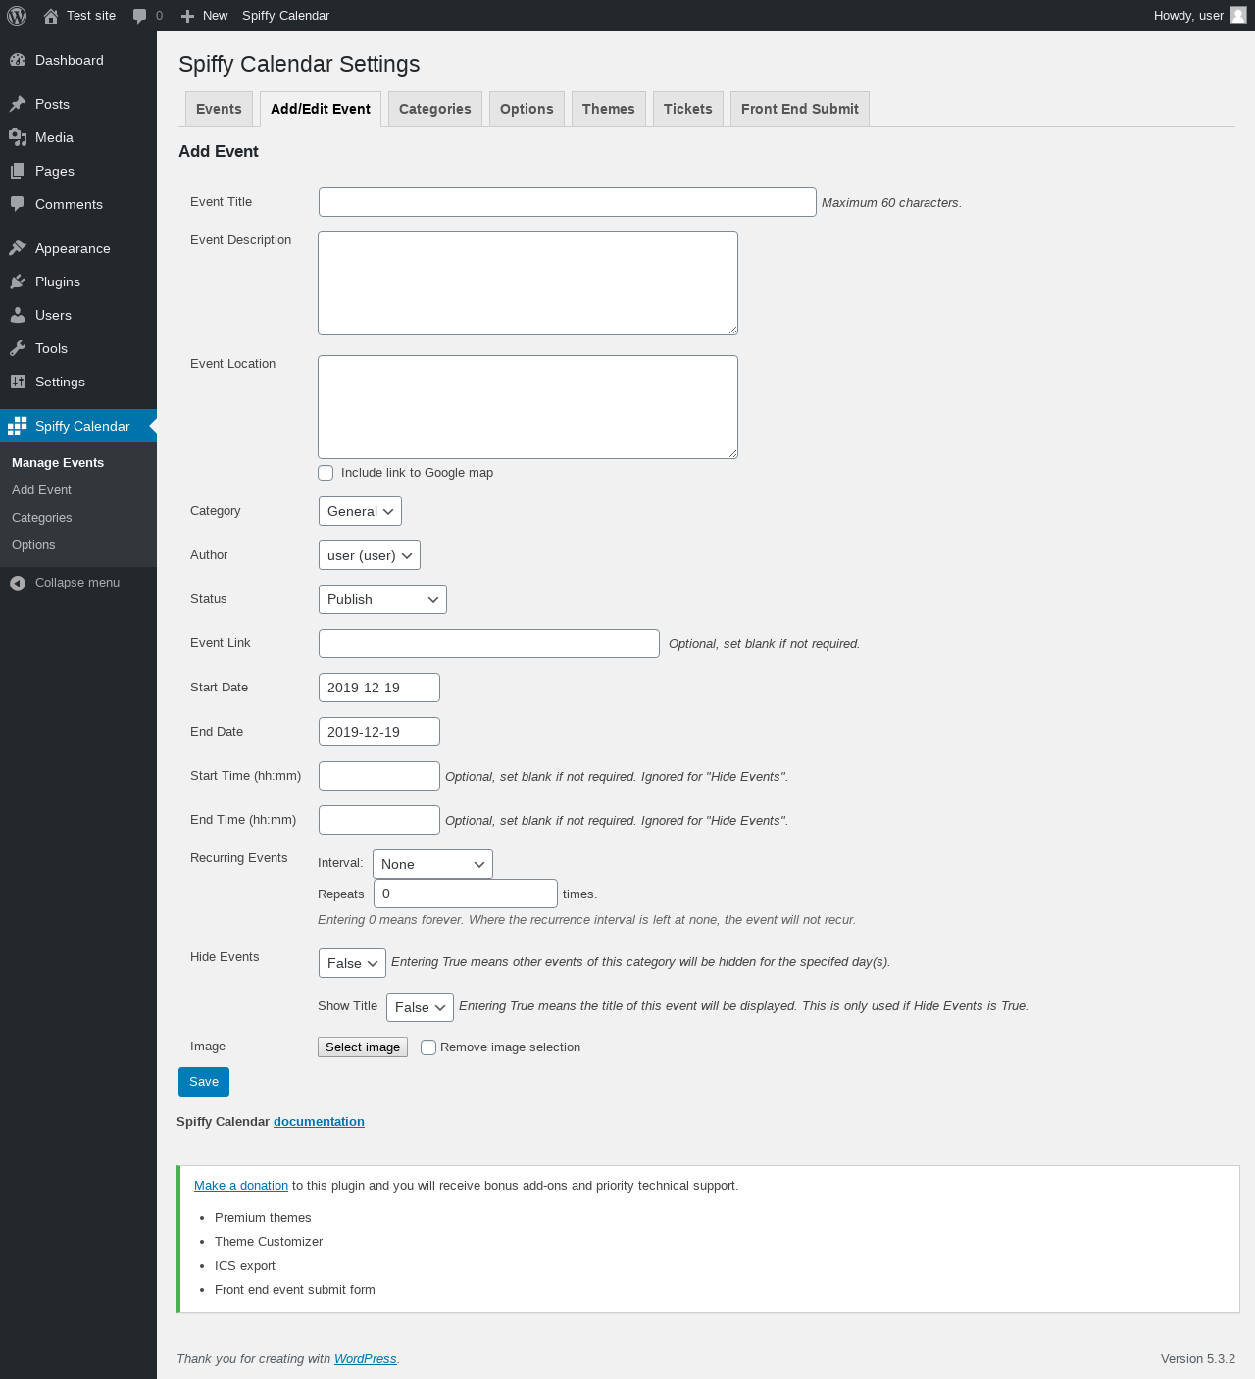Open Manage Events in the sidebar submenu
The width and height of the screenshot is (1255, 1379).
pyautogui.click(x=58, y=463)
